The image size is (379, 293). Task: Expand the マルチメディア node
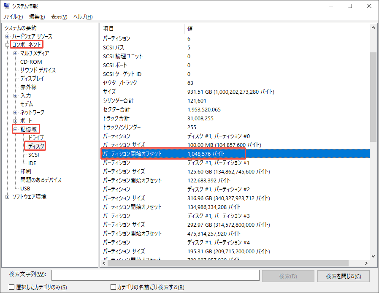point(15,54)
